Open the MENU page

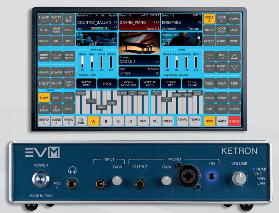click(x=222, y=98)
